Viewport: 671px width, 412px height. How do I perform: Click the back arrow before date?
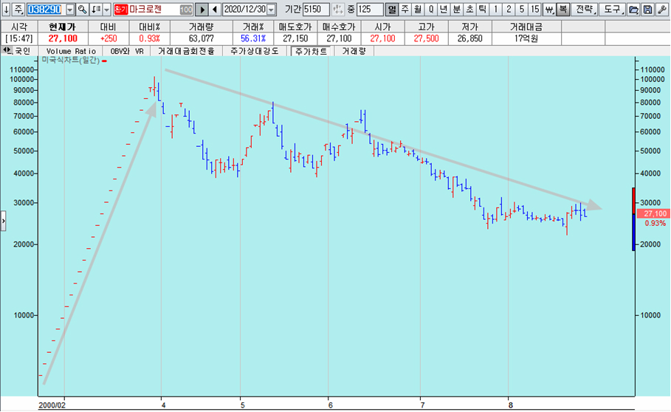[215, 10]
